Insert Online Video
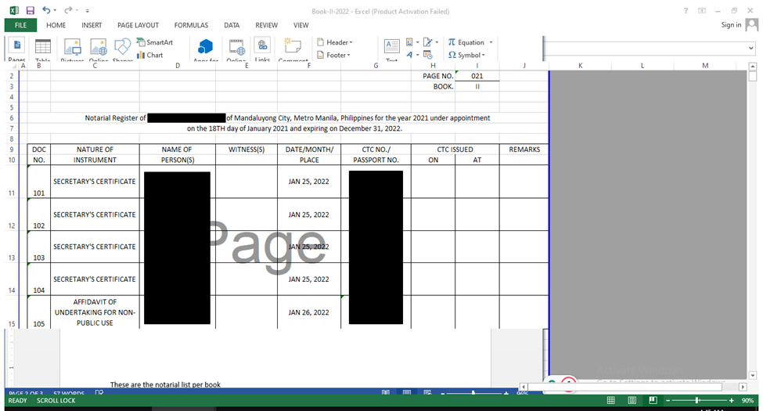The height and width of the screenshot is (411, 763). pyautogui.click(x=236, y=49)
